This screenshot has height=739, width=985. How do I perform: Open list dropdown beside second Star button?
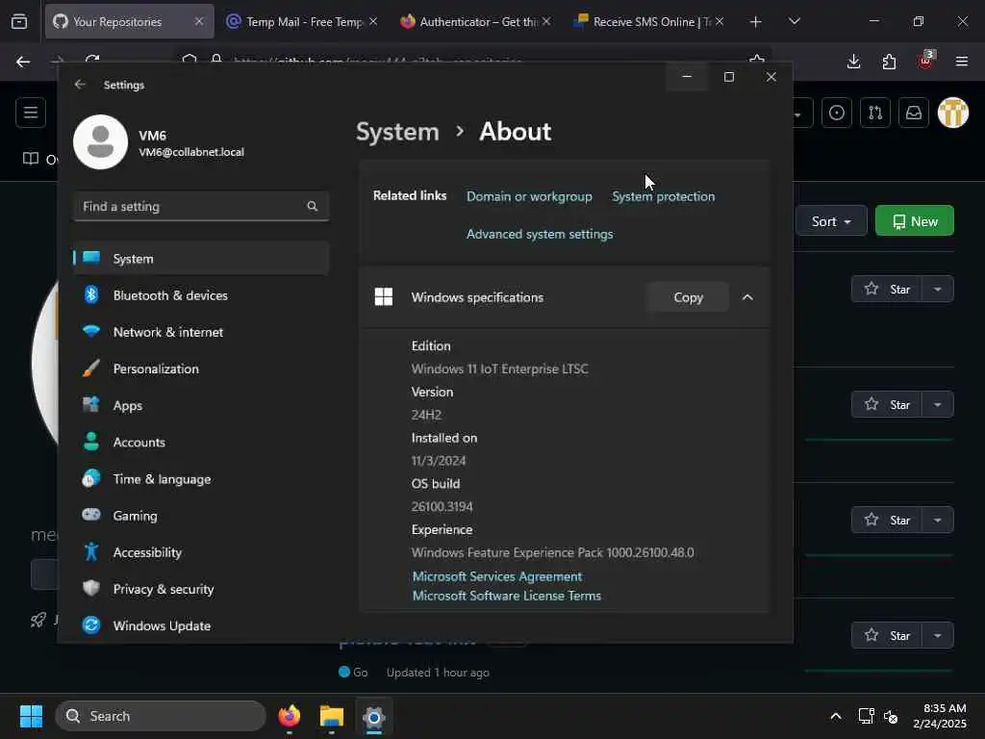[x=937, y=405]
